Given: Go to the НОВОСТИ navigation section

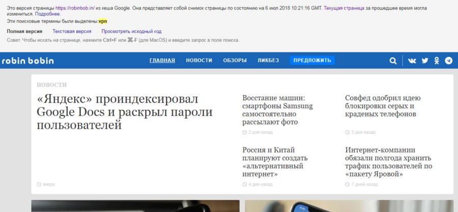Looking at the screenshot, I should point(199,60).
